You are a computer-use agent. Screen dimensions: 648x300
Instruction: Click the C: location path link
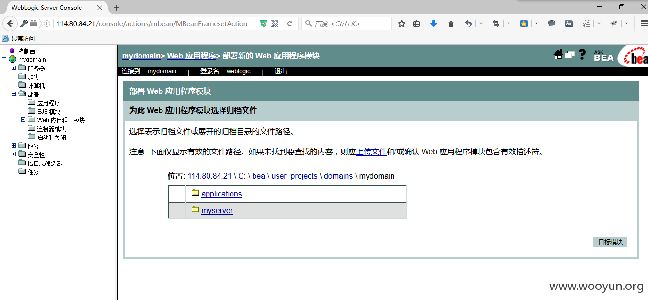point(242,176)
